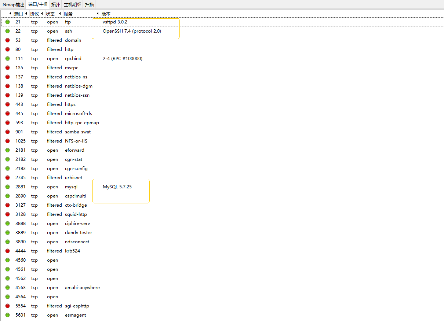Click the rpcbind service name
This screenshot has height=321, width=444.
[73, 59]
